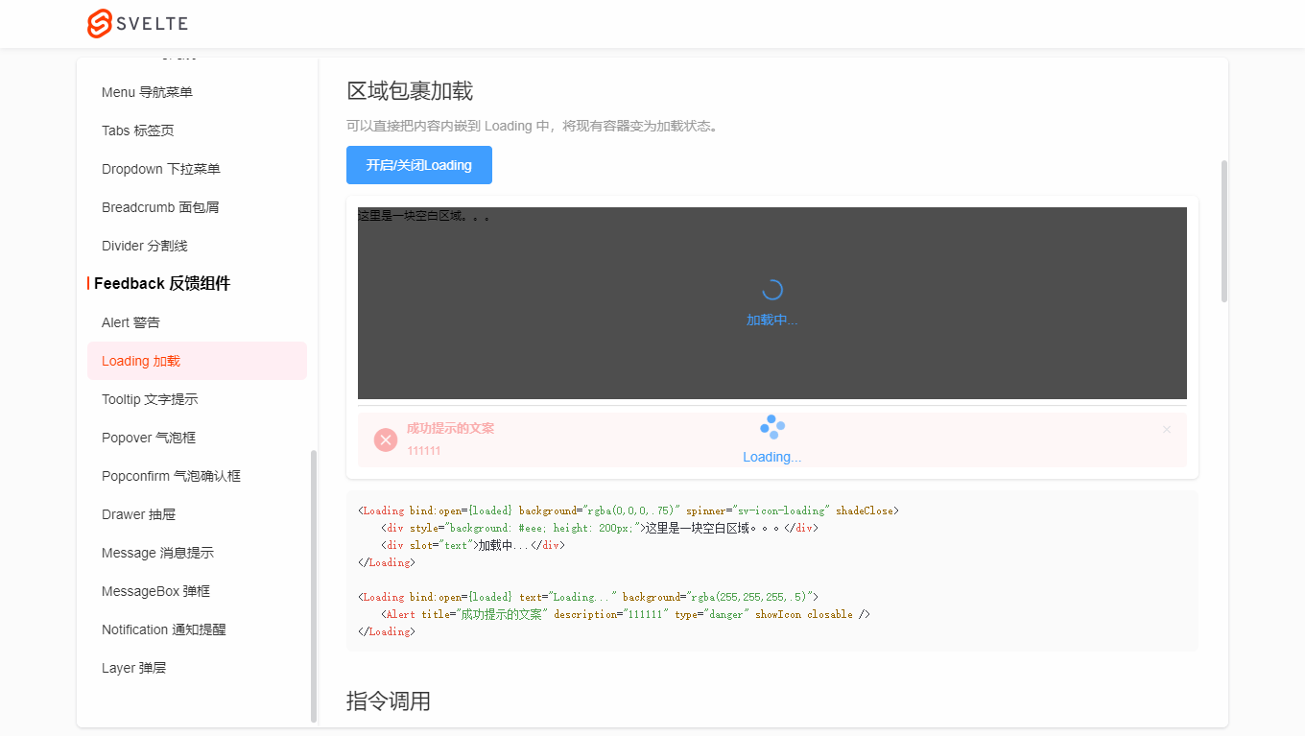Toggle the Loading 加载 page highlight state
Viewport: 1305px width, 736px height.
tap(140, 361)
